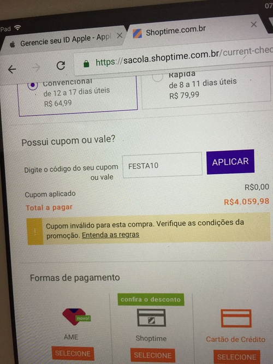Click the green padlock security icon

(x=86, y=64)
